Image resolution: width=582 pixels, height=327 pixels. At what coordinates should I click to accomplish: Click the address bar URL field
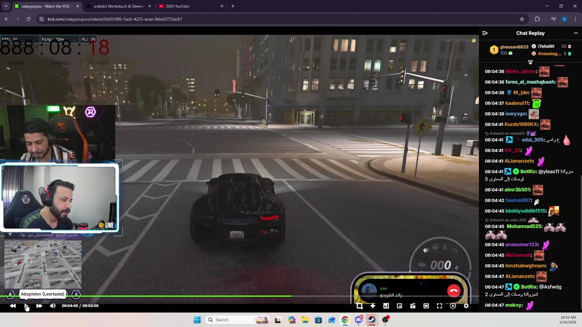(x=282, y=19)
